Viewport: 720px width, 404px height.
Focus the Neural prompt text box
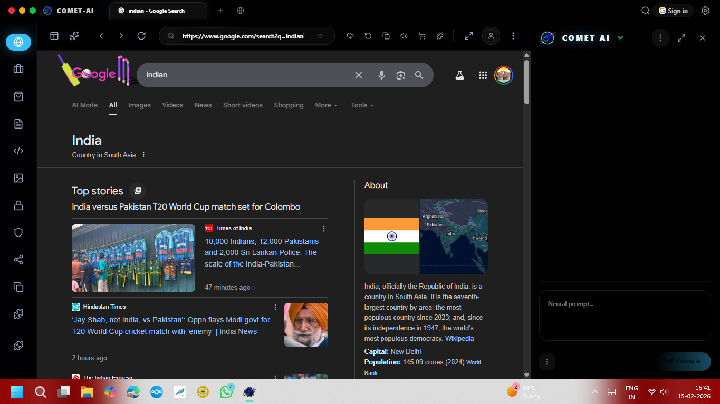point(625,316)
